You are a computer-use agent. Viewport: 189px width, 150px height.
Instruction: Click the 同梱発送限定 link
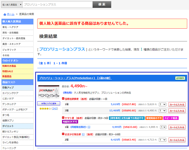click(x=78, y=127)
